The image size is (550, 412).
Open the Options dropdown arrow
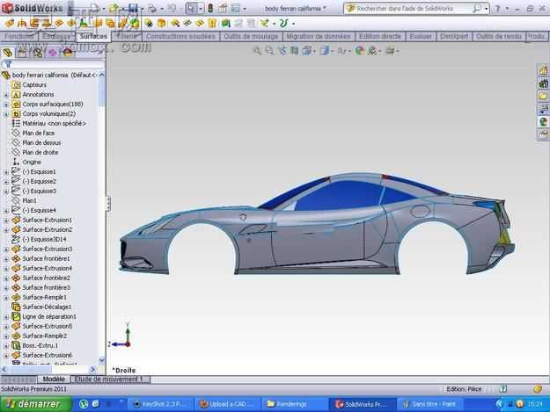click(245, 9)
